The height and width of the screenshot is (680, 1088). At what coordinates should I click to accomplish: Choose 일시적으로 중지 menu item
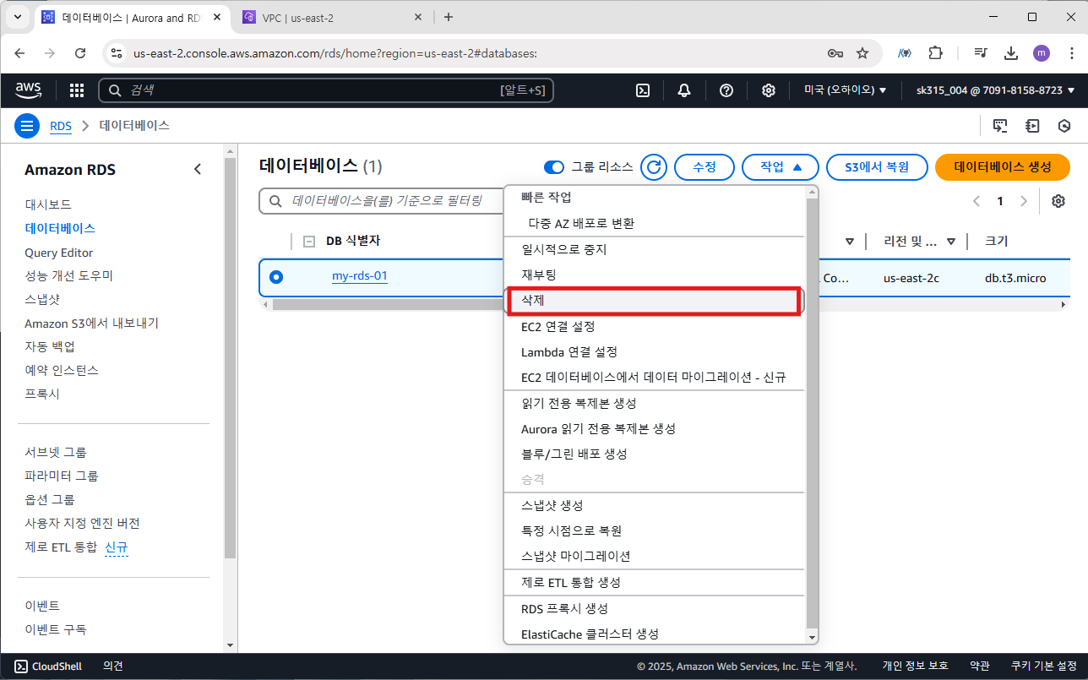[x=656, y=250]
